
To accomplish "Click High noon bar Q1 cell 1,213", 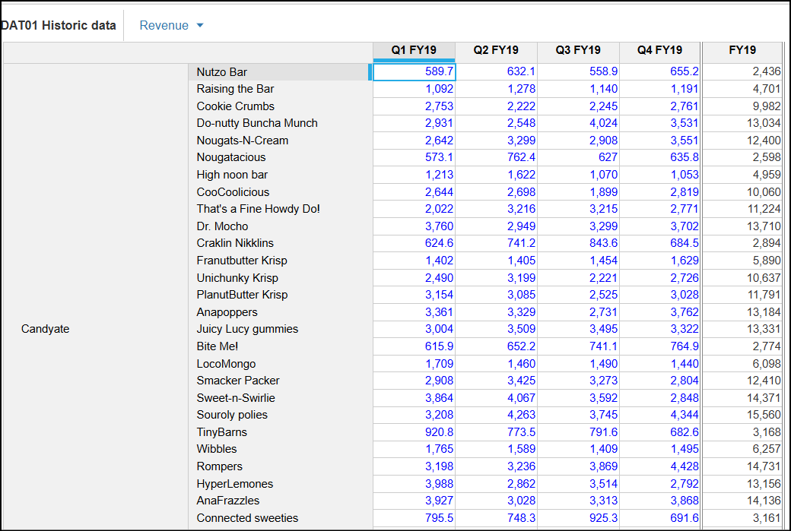I will (415, 175).
